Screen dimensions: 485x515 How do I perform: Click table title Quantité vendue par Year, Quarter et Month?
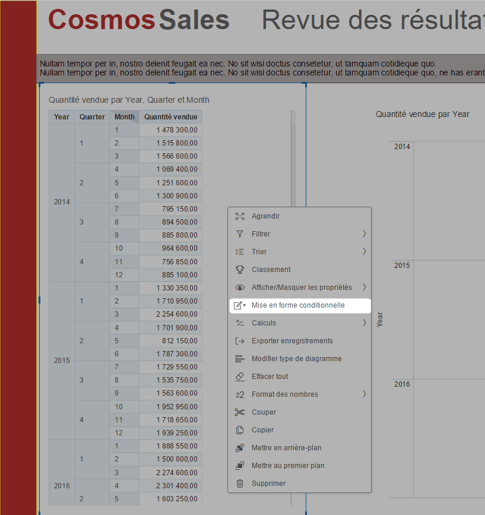click(129, 100)
